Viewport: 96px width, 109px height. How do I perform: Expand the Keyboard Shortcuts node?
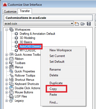pyautogui.click(x=6, y=84)
